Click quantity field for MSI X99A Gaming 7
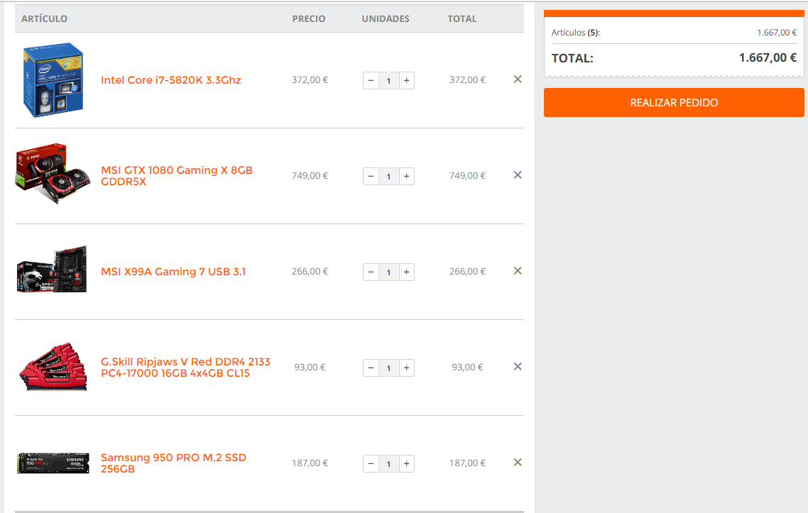808x513 pixels. (x=388, y=272)
